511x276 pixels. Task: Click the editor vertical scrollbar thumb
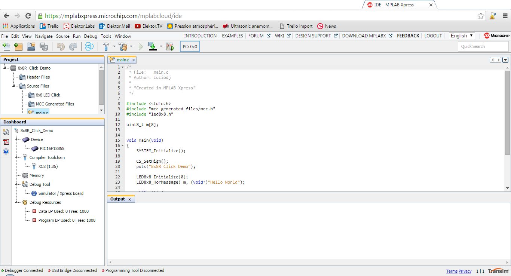coord(507,112)
